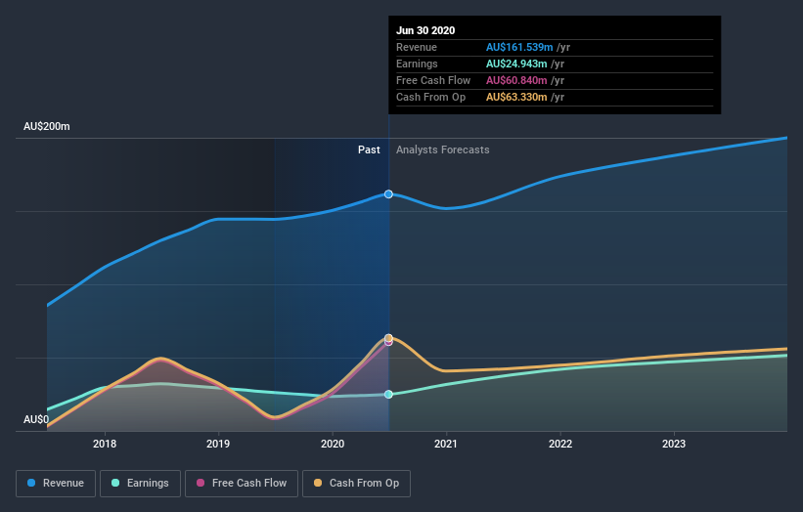Click the 2021 x-axis label
The height and width of the screenshot is (512, 803).
446,444
